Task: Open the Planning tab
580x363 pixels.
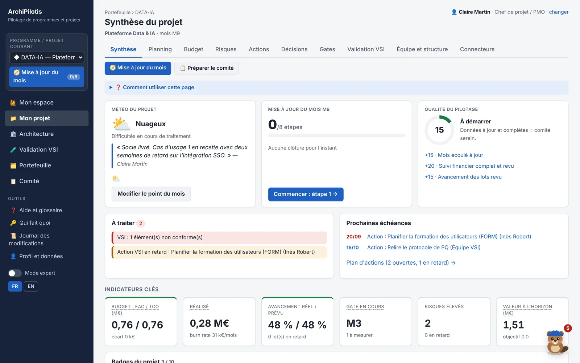Action: pos(160,49)
